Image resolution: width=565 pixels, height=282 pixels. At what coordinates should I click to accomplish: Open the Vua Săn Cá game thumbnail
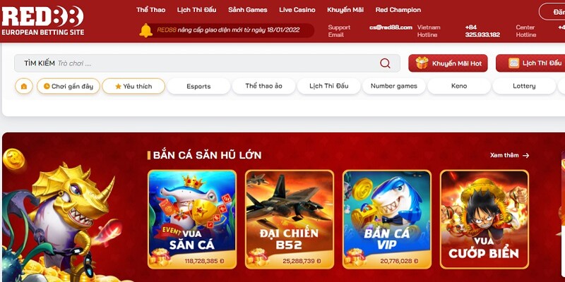coord(192,219)
